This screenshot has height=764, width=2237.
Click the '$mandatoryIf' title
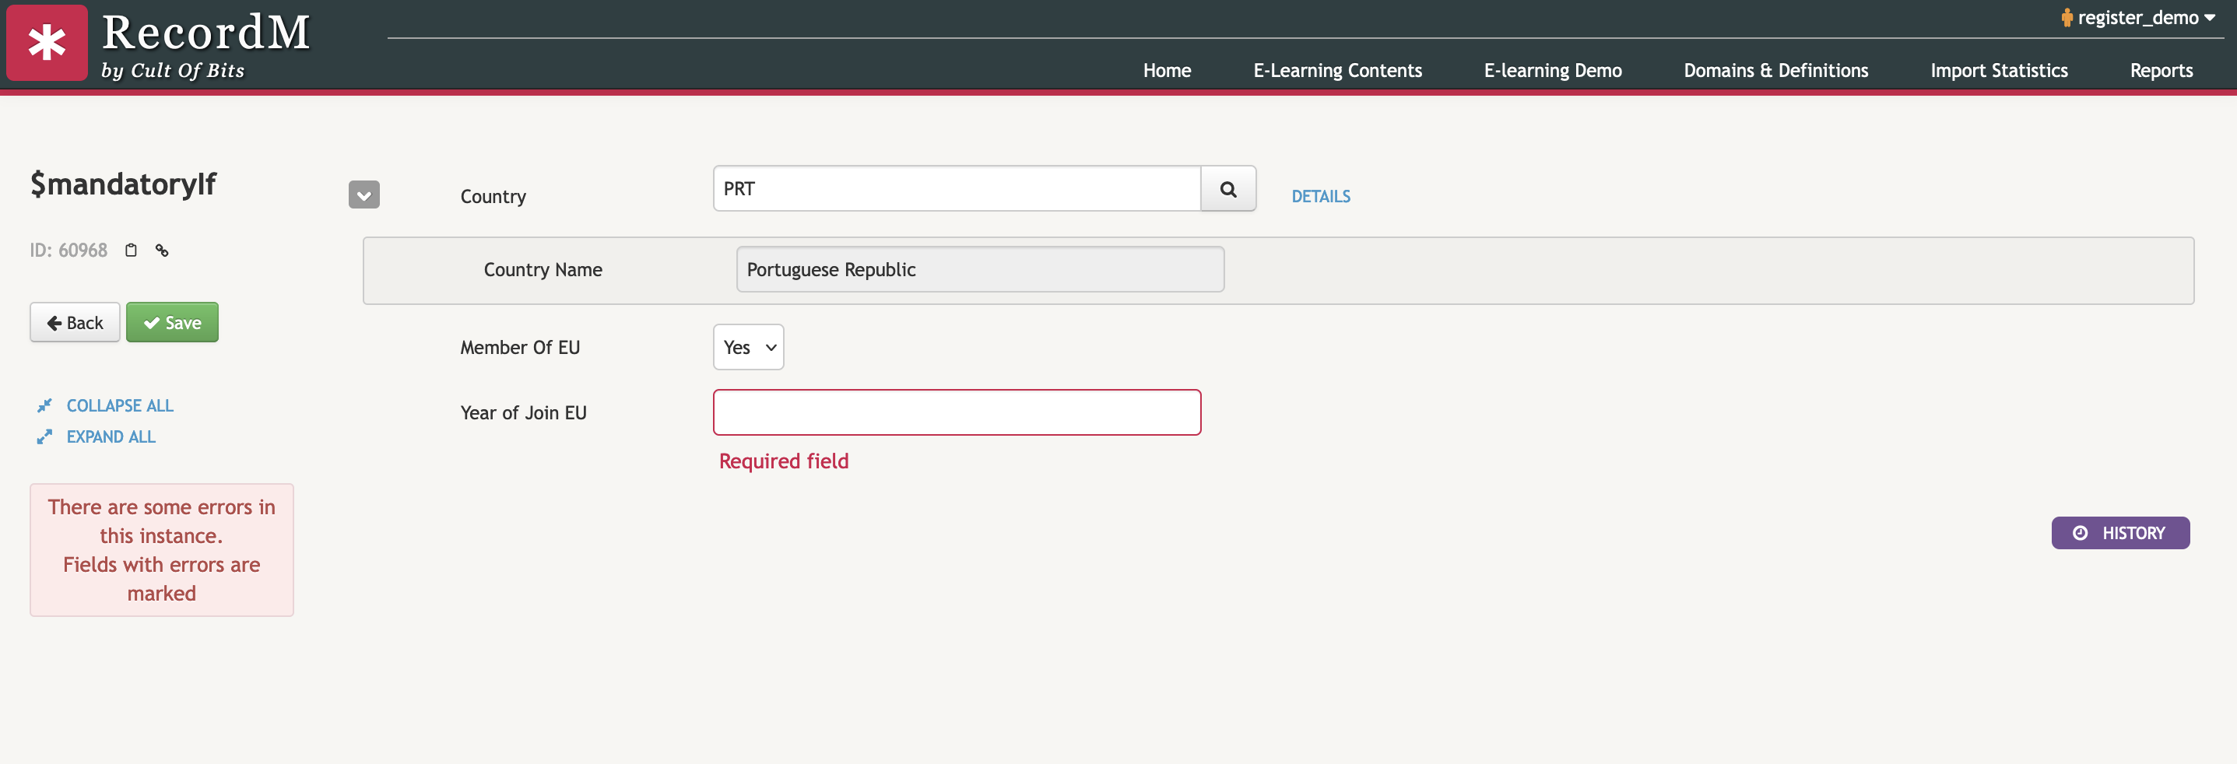pyautogui.click(x=123, y=183)
